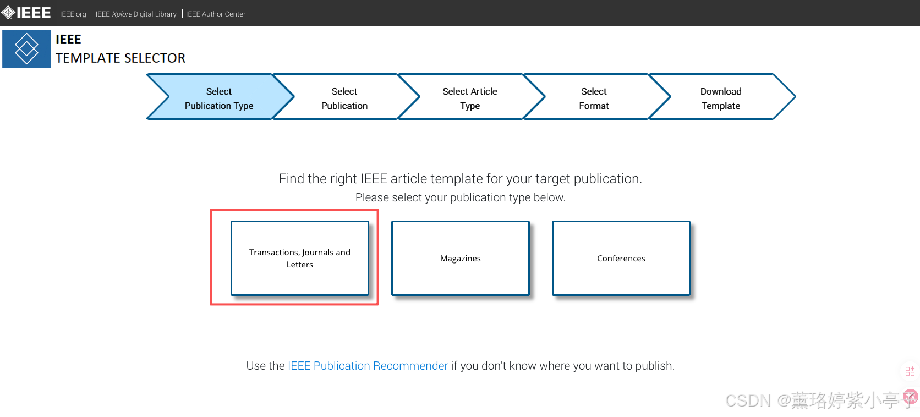
Task: Go to the 'Select Article Type' step
Action: (470, 97)
